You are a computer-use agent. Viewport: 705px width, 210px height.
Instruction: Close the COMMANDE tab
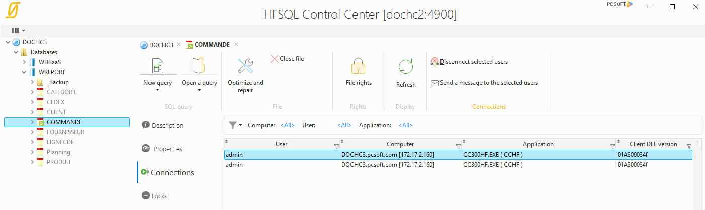tap(236, 44)
